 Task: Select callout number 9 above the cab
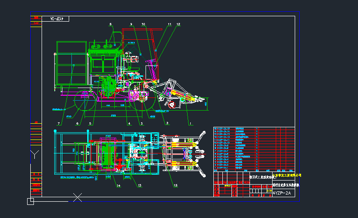(x=131, y=24)
